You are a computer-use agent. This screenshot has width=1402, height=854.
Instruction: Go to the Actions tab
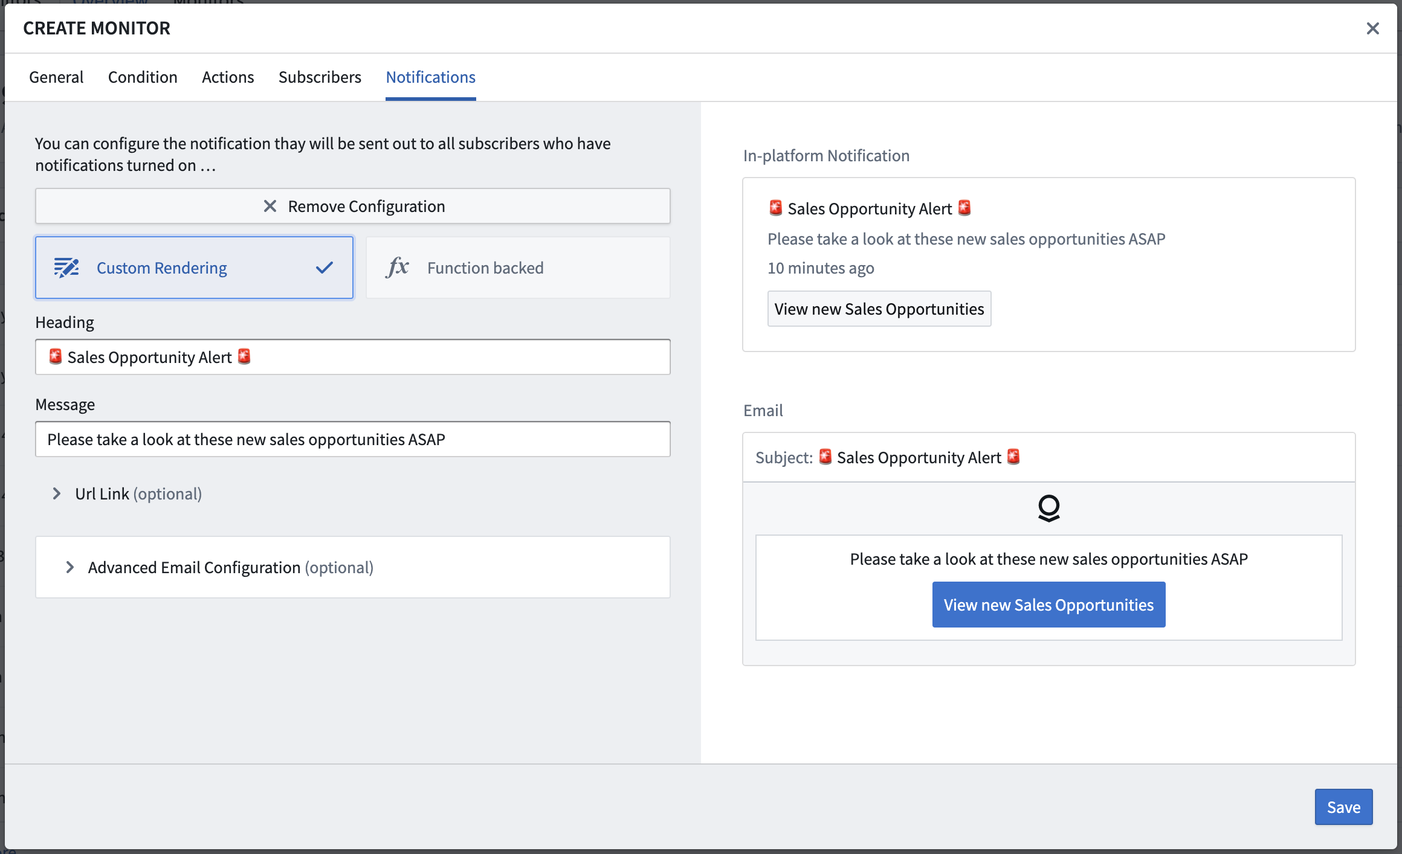coord(228,77)
